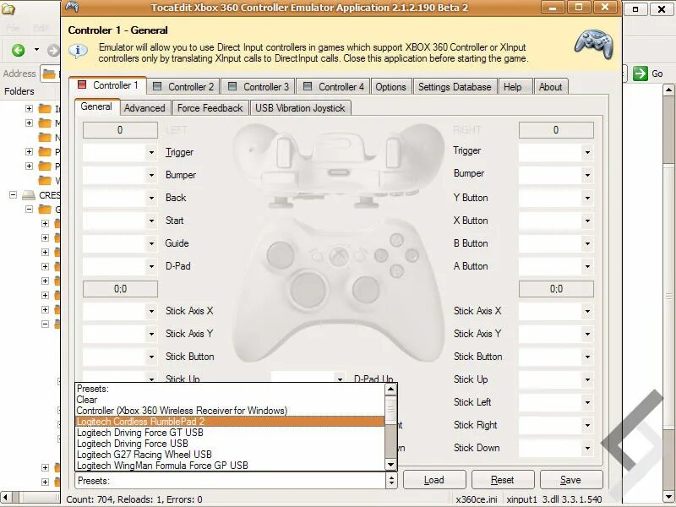
Task: Toggle the Presets combo box arrow
Action: coord(391,480)
